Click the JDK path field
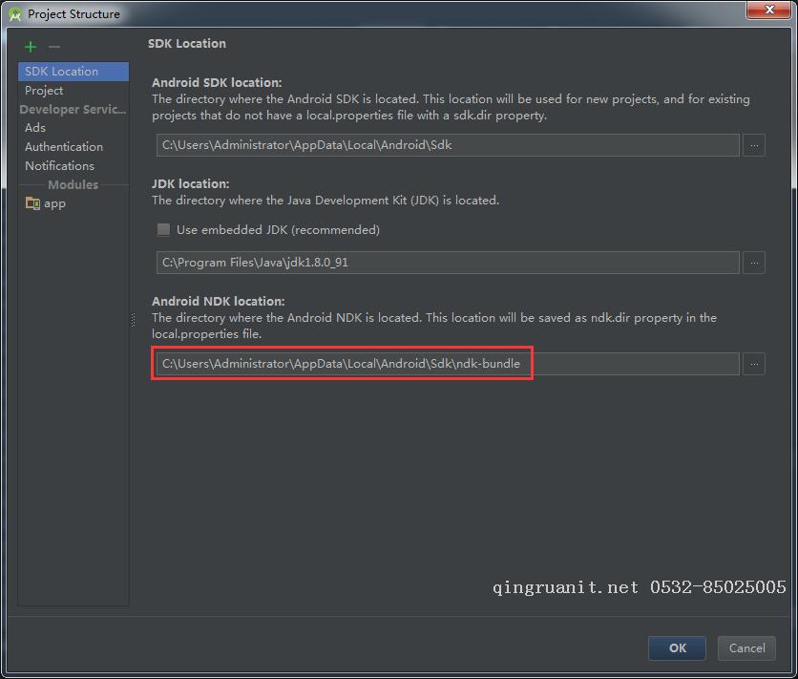 tap(448, 263)
